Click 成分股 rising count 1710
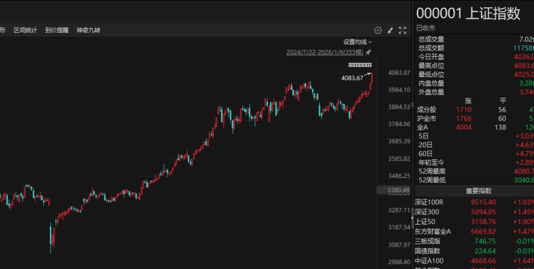 (x=463, y=110)
